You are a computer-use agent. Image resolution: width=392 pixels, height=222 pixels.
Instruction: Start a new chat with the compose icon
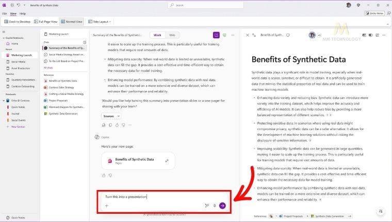(x=85, y=42)
